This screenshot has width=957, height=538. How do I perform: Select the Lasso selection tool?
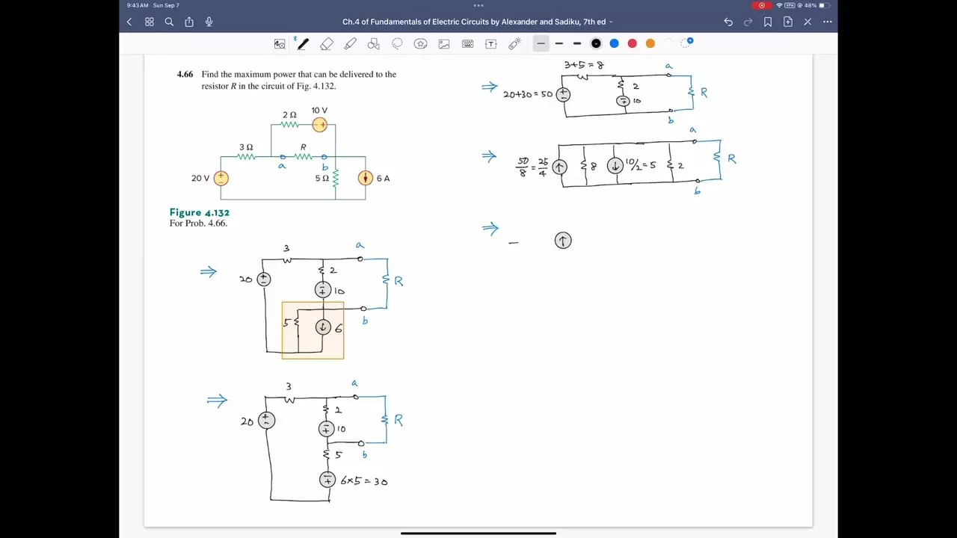pos(397,44)
